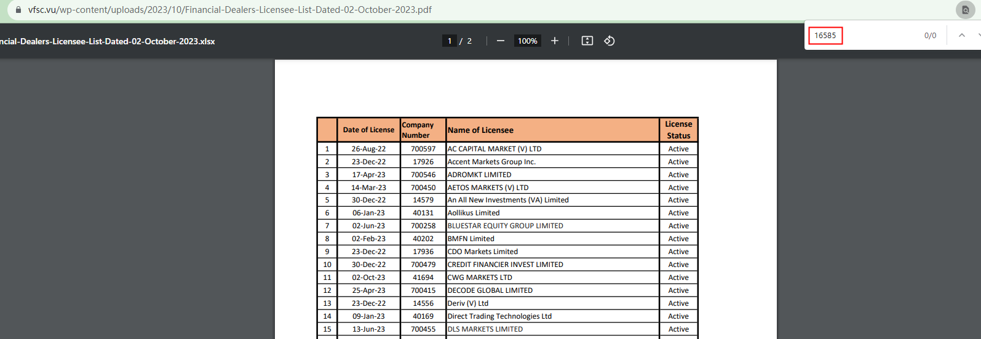
Task: Zoom out the PDF with minus button
Action: [x=501, y=41]
